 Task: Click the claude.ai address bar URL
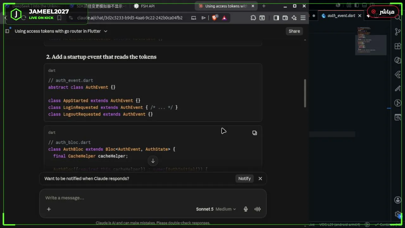coord(130,18)
